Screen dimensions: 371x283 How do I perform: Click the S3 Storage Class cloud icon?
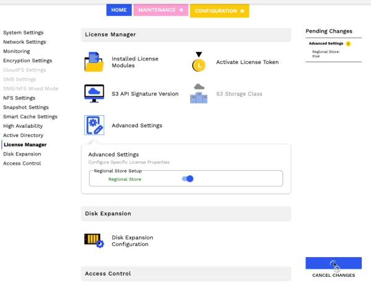pos(198,94)
